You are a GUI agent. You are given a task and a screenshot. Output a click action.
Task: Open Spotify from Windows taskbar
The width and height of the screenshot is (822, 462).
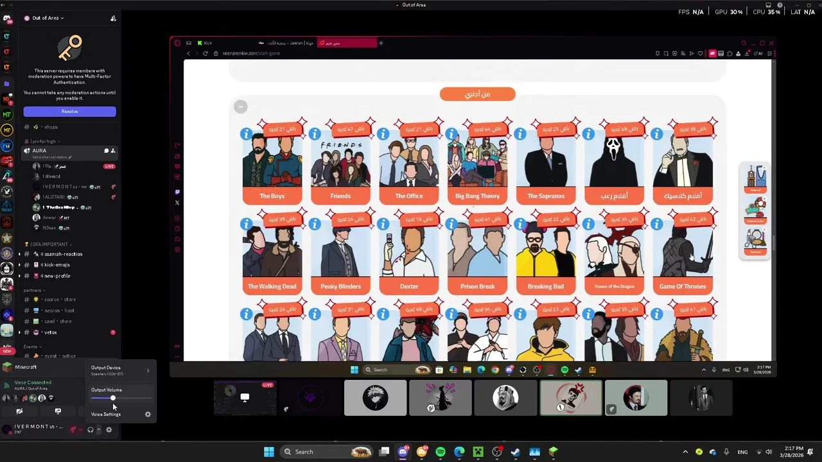pyautogui.click(x=441, y=452)
